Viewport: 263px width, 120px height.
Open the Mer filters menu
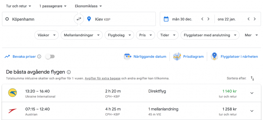point(251,35)
